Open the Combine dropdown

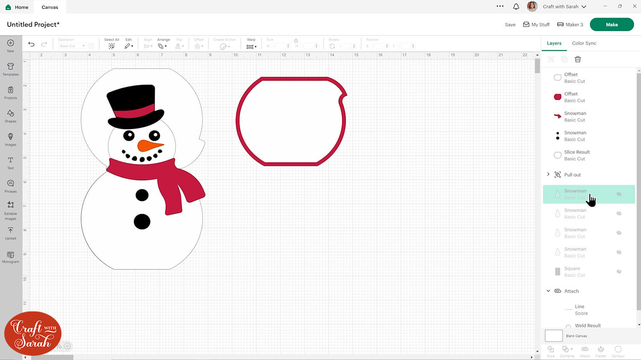[x=567, y=351]
